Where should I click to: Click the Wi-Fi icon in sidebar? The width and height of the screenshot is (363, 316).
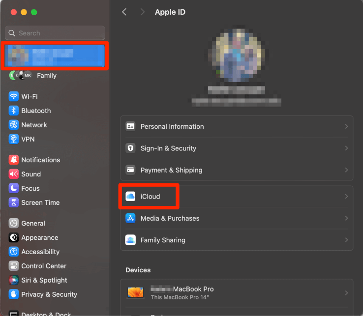[14, 96]
